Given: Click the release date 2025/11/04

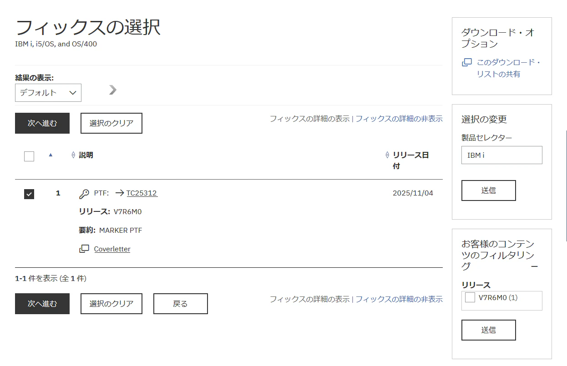Looking at the screenshot, I should click(x=413, y=193).
